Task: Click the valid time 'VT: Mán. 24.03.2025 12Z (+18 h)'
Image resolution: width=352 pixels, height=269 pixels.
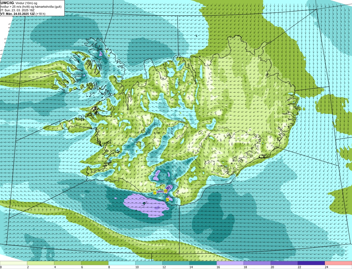Action: (x=23, y=14)
